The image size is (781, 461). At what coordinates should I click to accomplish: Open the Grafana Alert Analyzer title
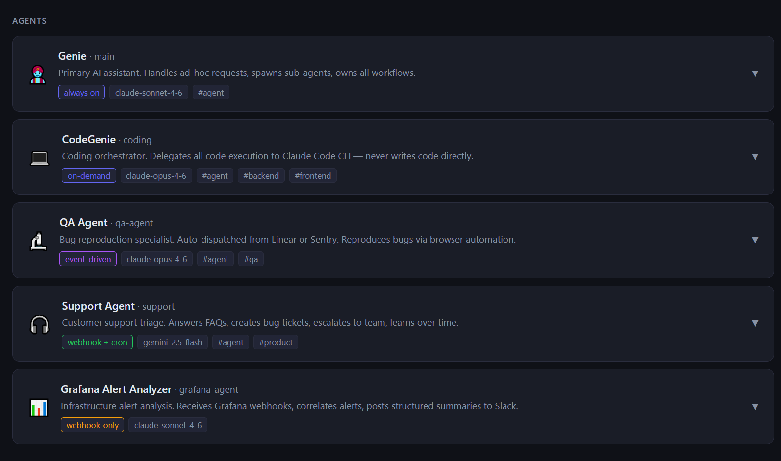click(116, 389)
